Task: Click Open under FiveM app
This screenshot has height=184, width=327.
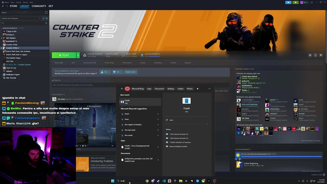Action: click(x=171, y=120)
